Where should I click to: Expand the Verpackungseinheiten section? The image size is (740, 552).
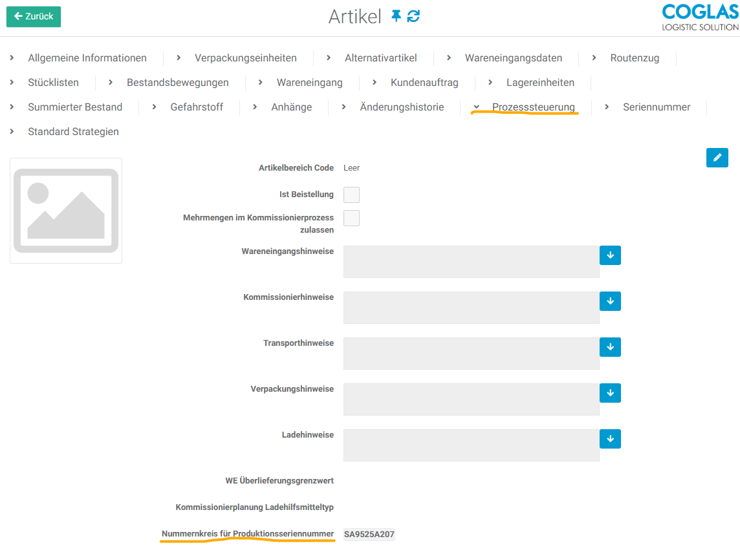[x=245, y=58]
